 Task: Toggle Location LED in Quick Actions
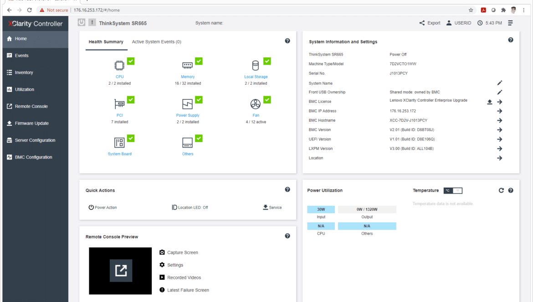point(190,208)
